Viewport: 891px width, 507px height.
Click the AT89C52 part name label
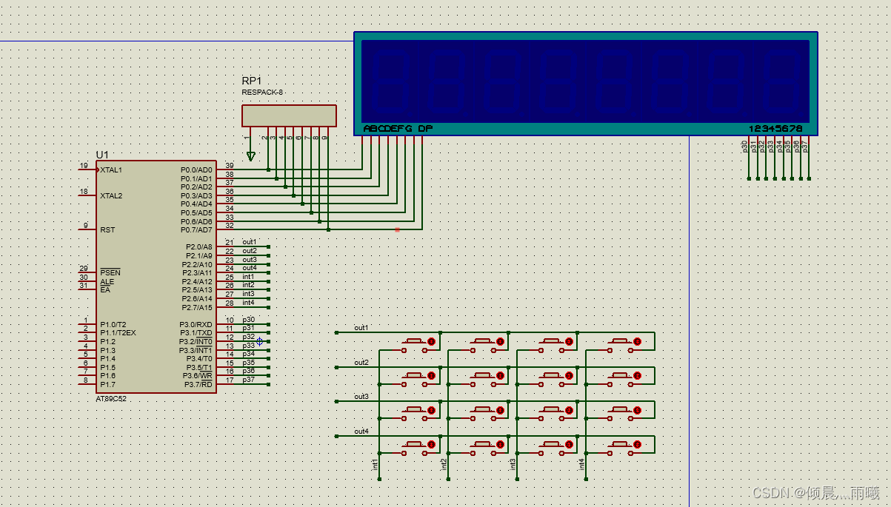(111, 398)
